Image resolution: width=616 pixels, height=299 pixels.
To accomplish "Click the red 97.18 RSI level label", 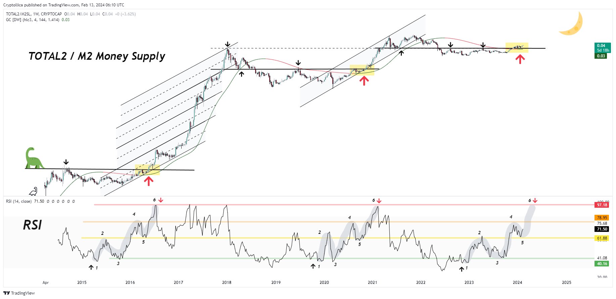I will [602, 205].
